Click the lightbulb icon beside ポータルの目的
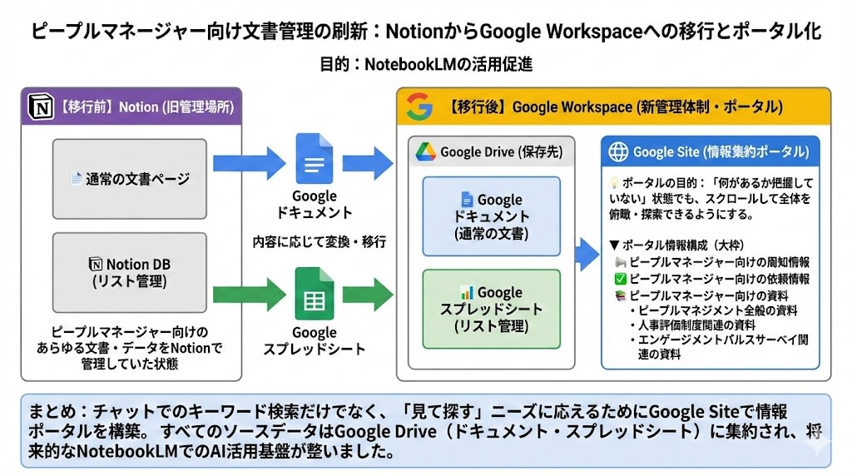 point(614,182)
